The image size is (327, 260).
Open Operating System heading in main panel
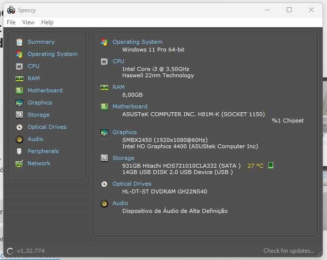coord(137,42)
